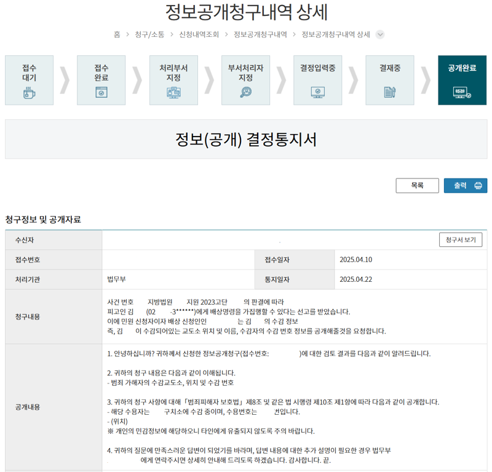Image resolution: width=492 pixels, height=472 pixels.
Task: Click the monitor icon under 결정입력중
Action: (x=317, y=92)
